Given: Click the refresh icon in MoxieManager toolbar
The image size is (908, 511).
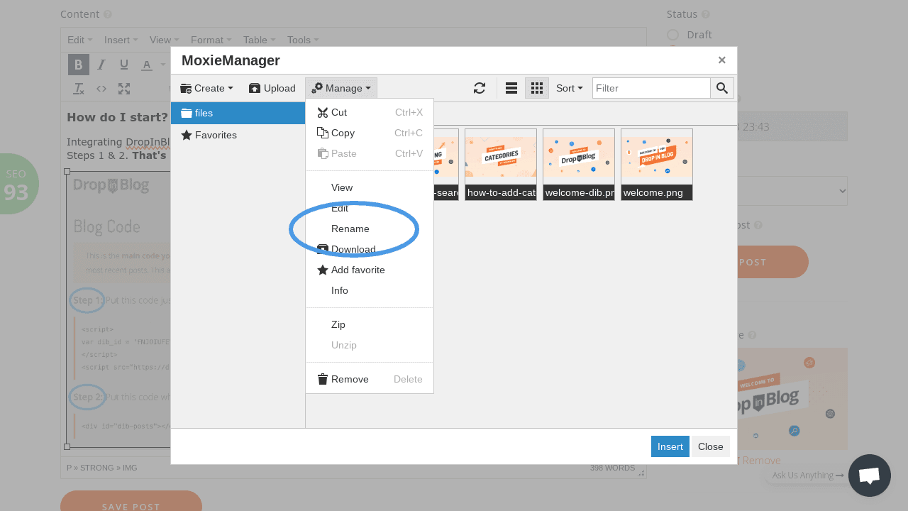Looking at the screenshot, I should click(x=480, y=88).
